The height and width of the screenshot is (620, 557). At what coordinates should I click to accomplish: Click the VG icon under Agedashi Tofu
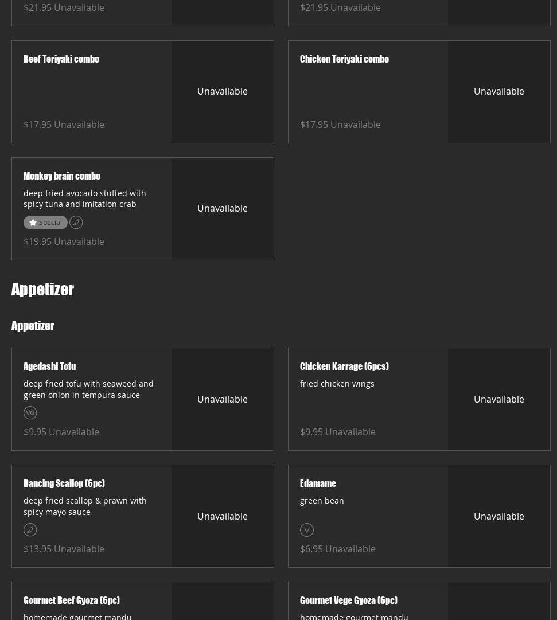(x=30, y=413)
